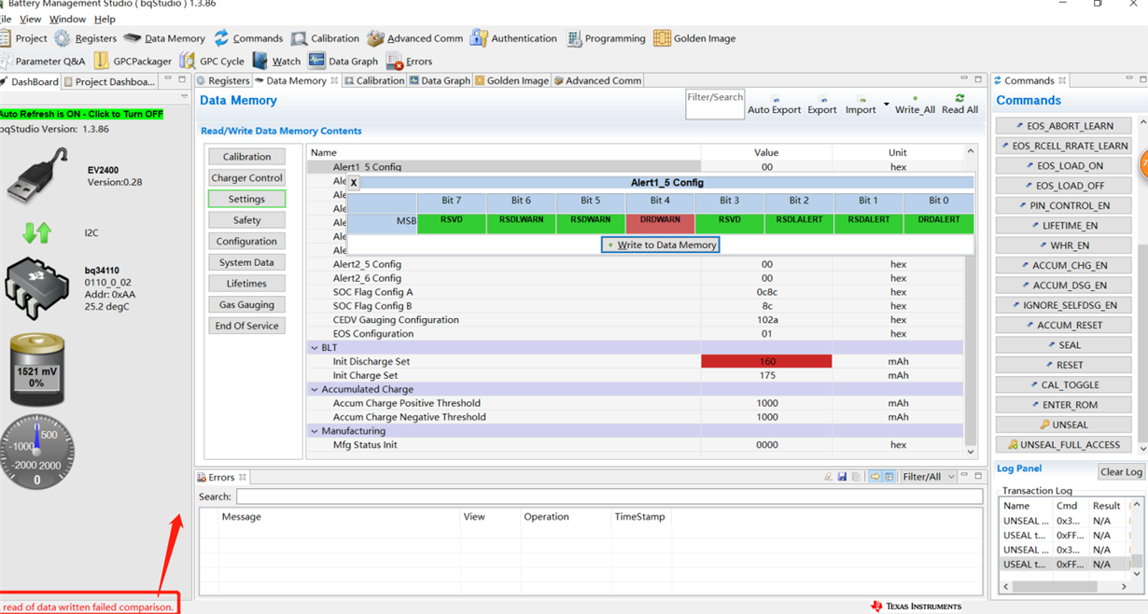Open the dropdown arrow next to Import
Image resolution: width=1148 pixels, height=614 pixels.
pyautogui.click(x=886, y=105)
